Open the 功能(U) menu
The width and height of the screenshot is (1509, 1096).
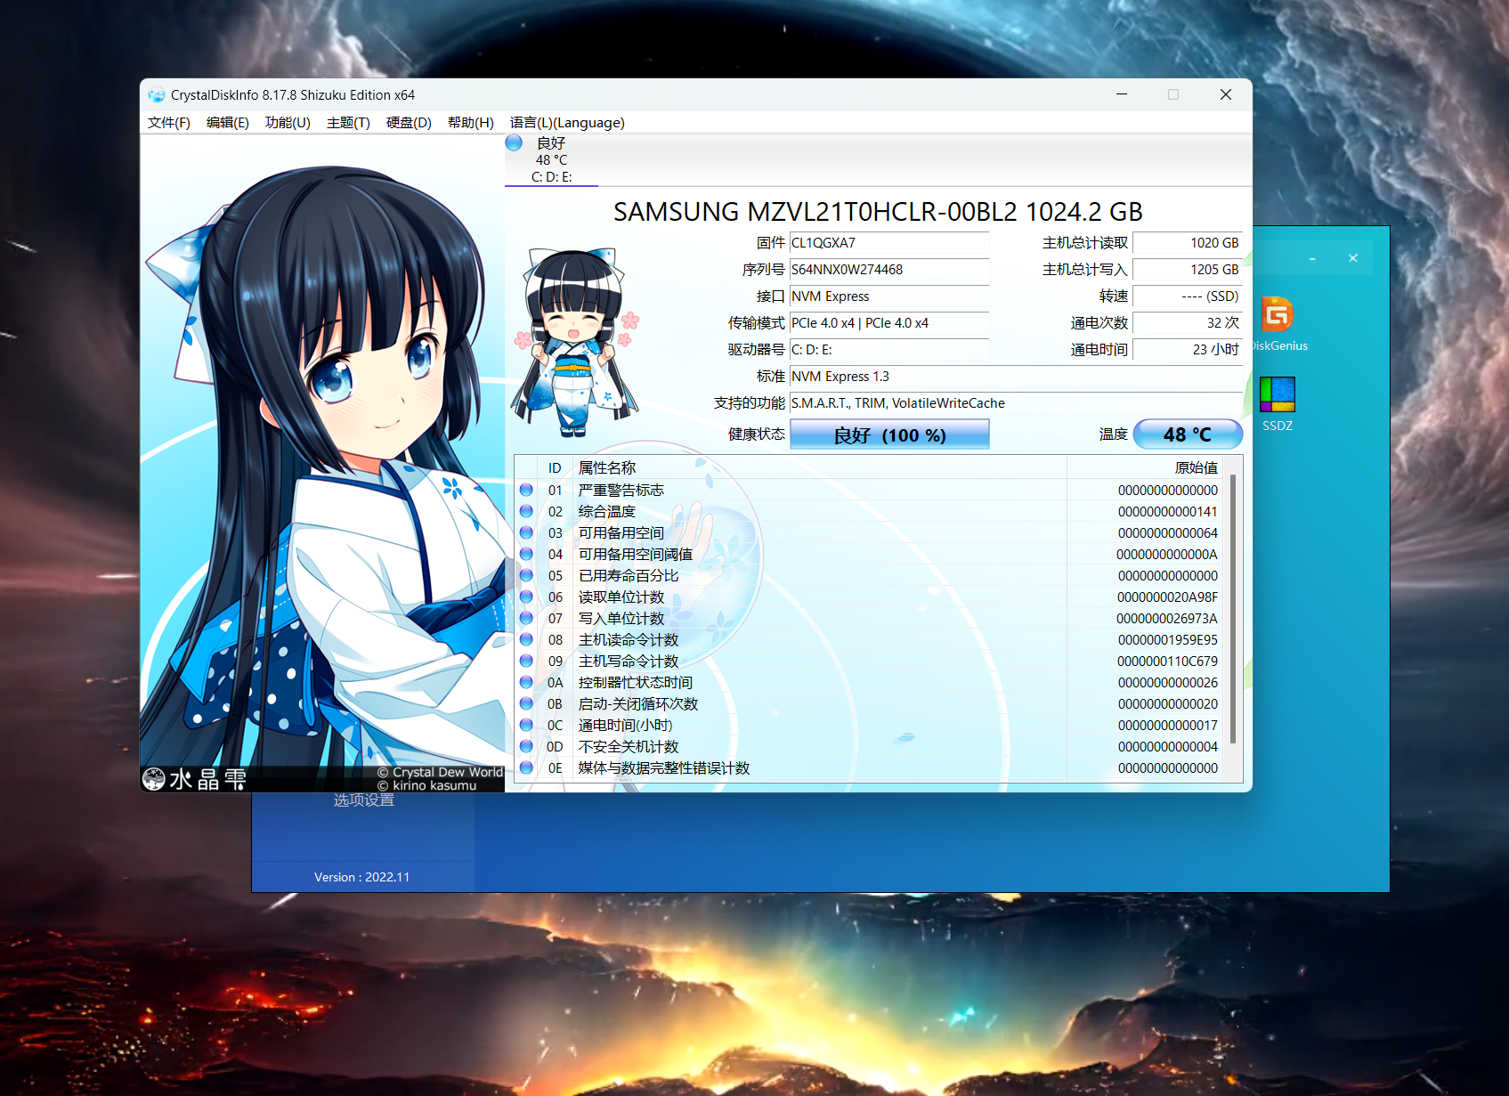[288, 123]
